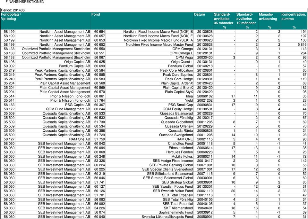Screen dimensions: 308x219
Task: Select the SEB Private Banking Global fund
Action: 171,165
